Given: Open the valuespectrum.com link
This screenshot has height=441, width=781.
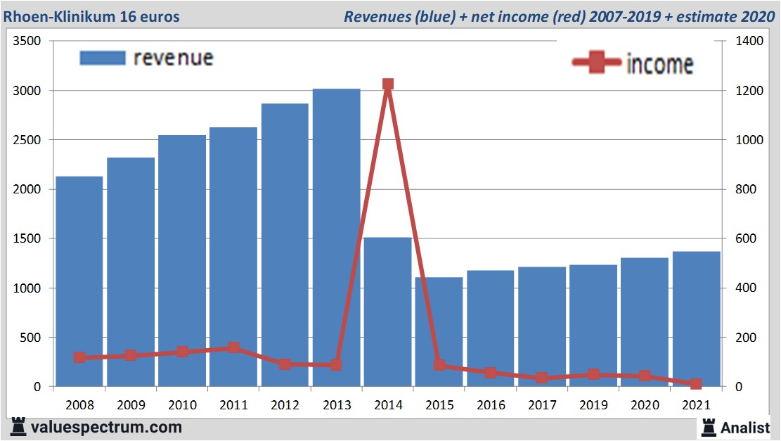Looking at the screenshot, I should [x=106, y=428].
